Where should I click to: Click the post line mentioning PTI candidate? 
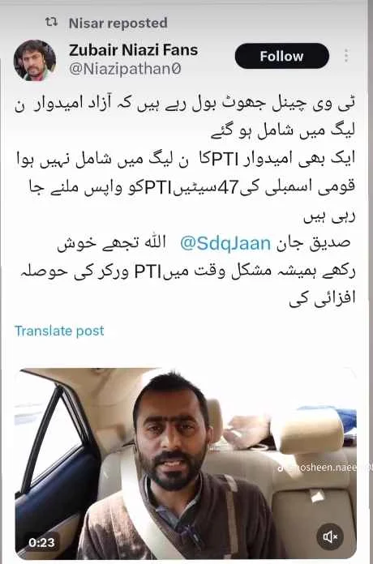(x=186, y=160)
